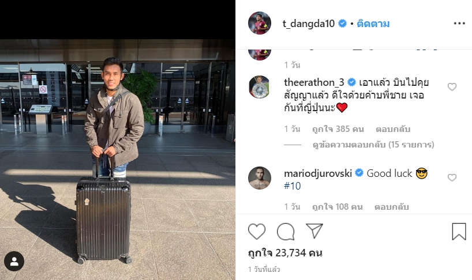Open the comment speech bubble icon
Viewport: 472px width, 280px height.
point(286,232)
